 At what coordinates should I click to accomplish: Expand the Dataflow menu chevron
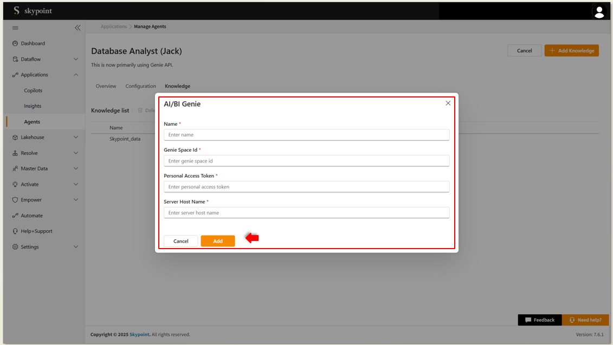(76, 59)
